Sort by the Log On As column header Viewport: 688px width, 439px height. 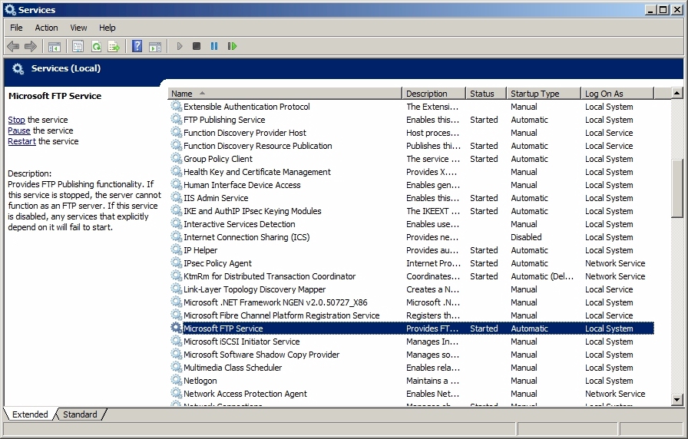coord(618,94)
